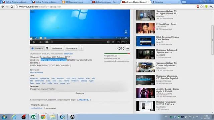Screen dimensions: 214x120
Task: Switch player to large size view
Action: click(x=123, y=42)
